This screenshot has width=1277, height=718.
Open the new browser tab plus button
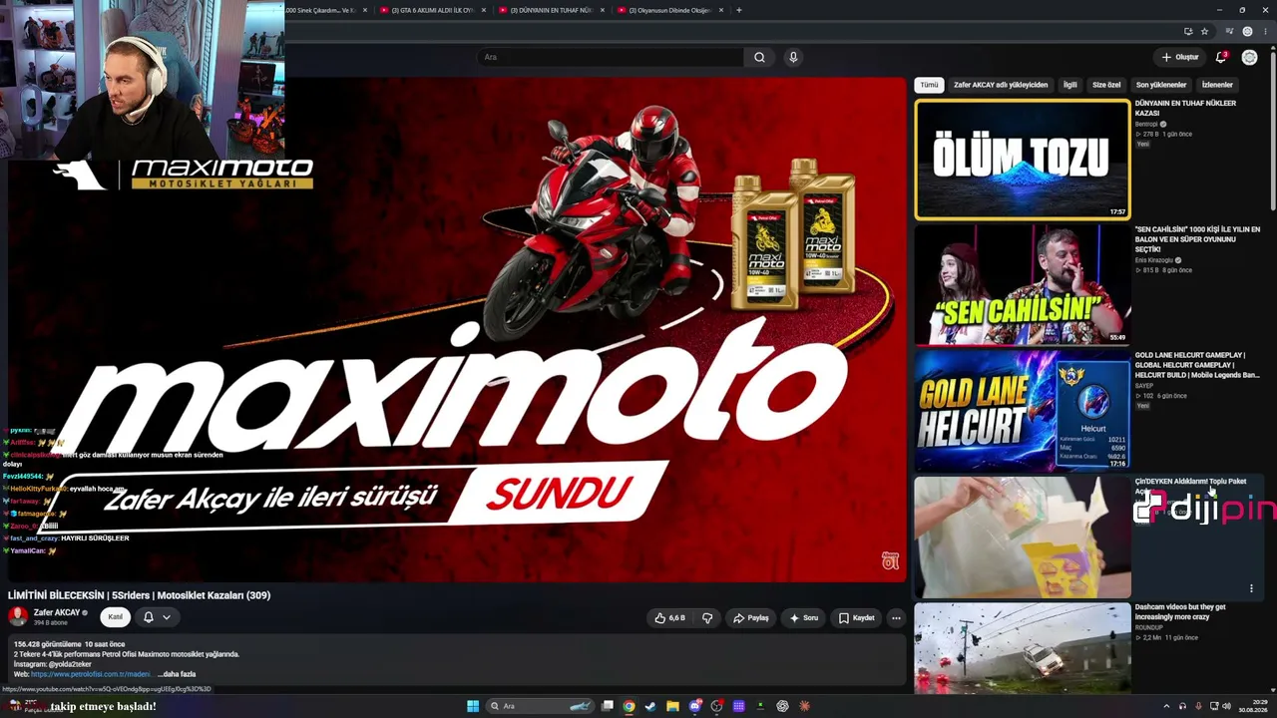pos(738,10)
